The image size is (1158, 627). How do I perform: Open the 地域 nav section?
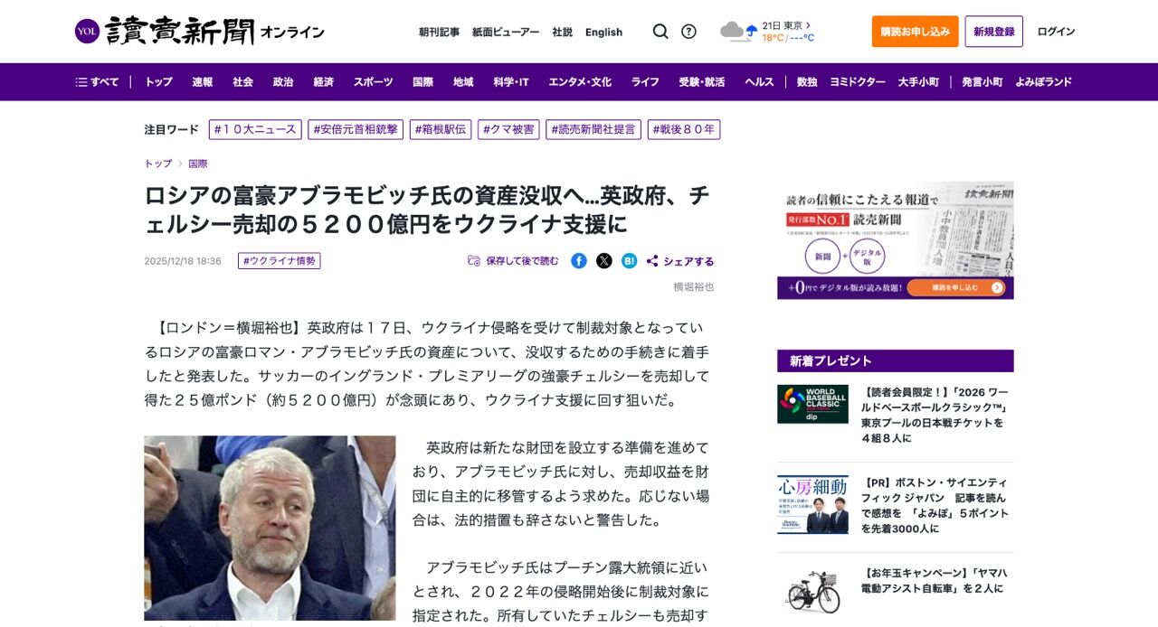coord(463,82)
